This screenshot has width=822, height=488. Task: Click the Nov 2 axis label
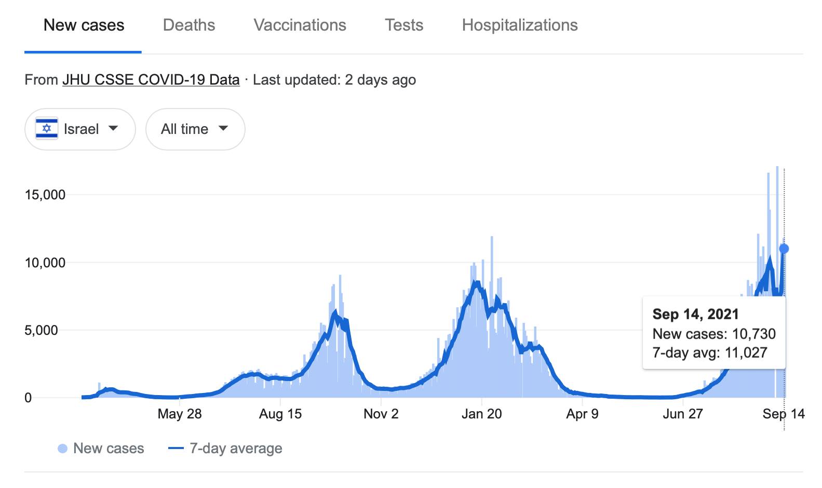click(381, 414)
